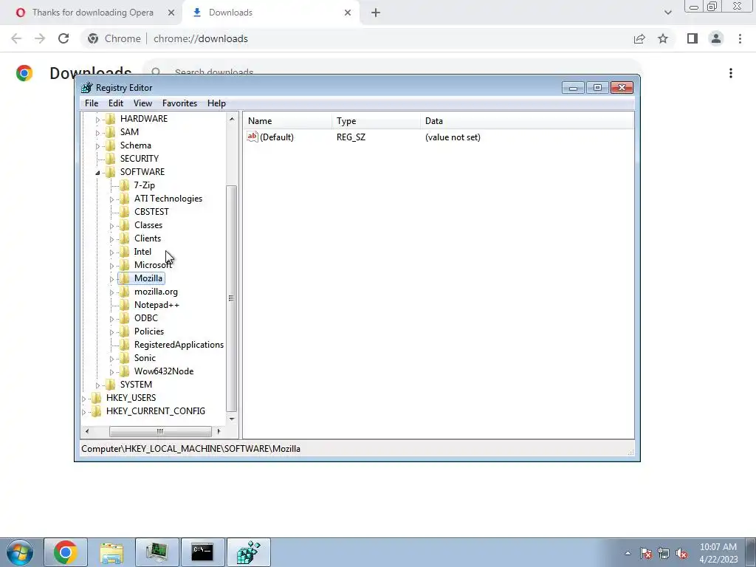Open the Chrome tab search chevron
Image resolution: width=756 pixels, height=567 pixels.
[667, 13]
